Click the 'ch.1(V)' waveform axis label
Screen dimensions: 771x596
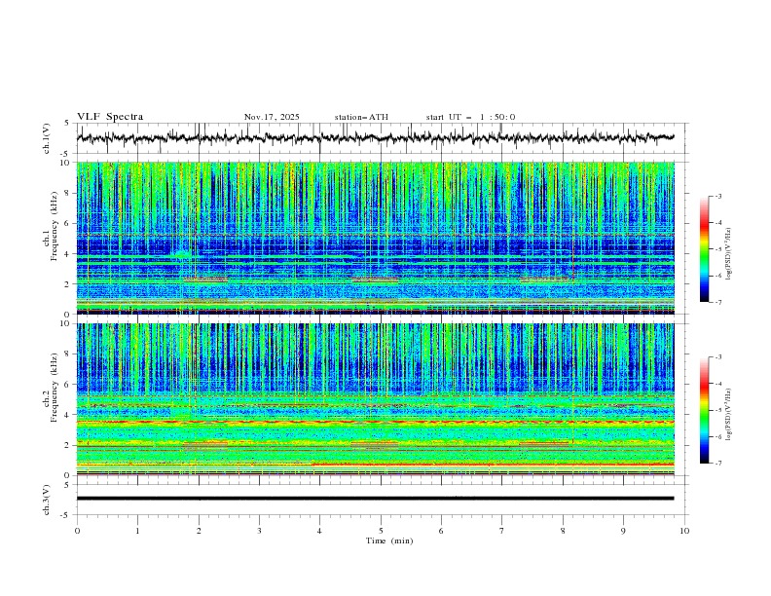click(x=48, y=138)
